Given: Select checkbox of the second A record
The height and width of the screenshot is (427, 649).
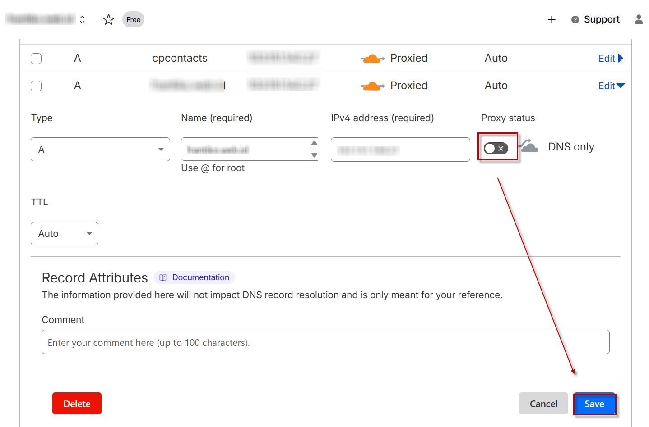Looking at the screenshot, I should pos(36,86).
